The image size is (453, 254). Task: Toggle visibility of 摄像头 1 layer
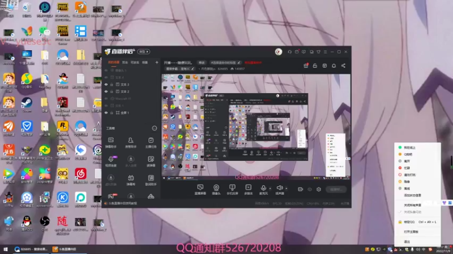(x=106, y=70)
